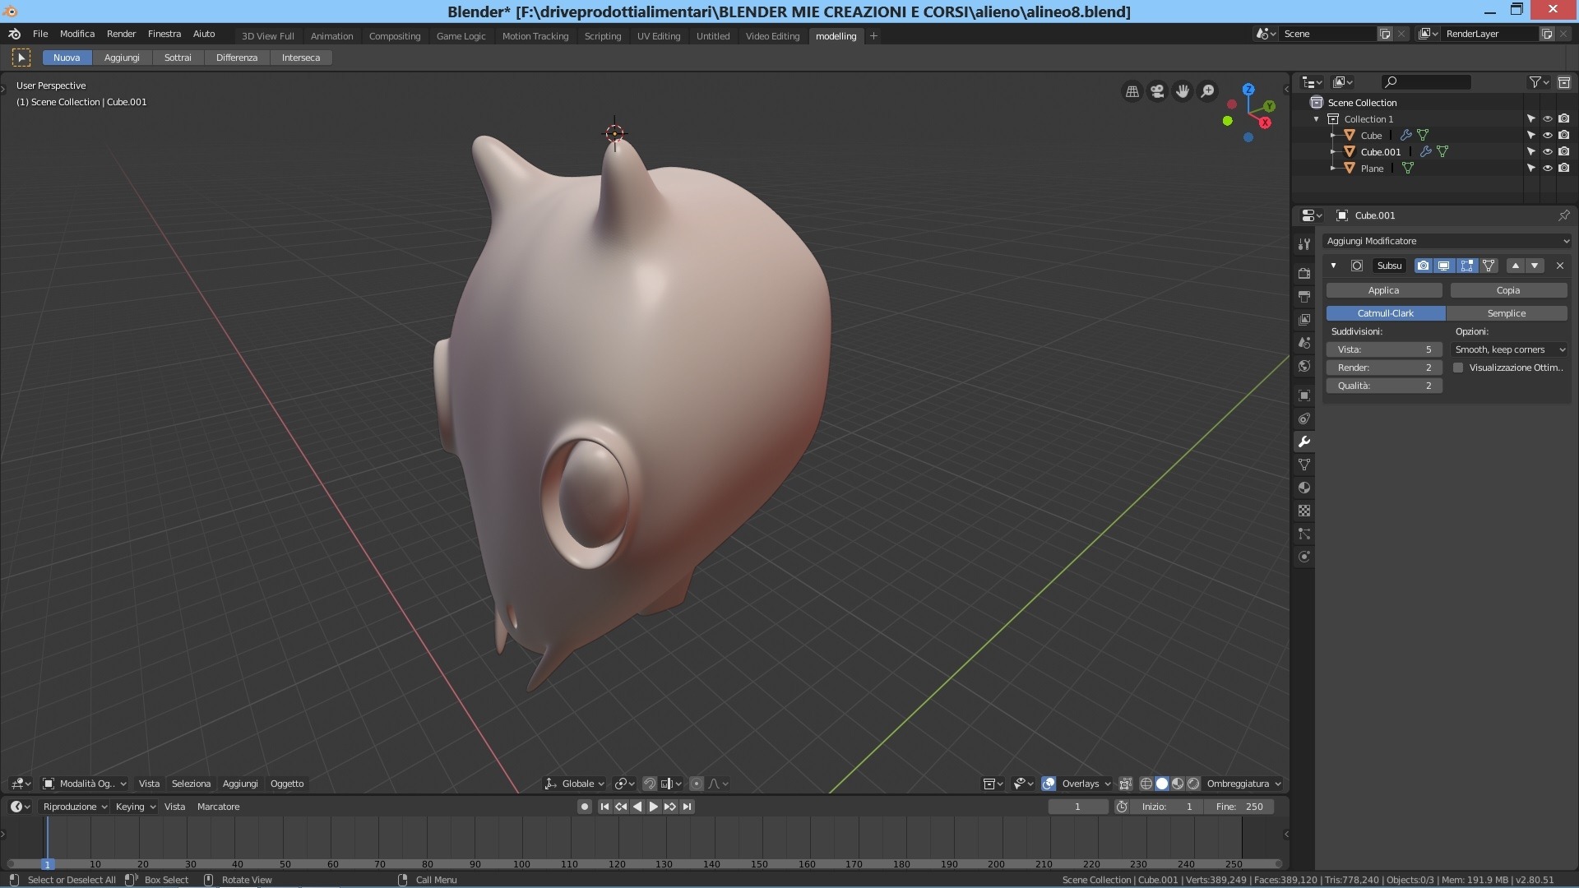Click the perspective/orthographic grid view icon

point(1132,91)
